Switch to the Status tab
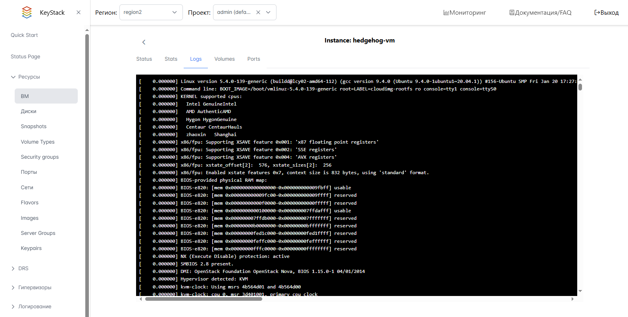 [144, 59]
